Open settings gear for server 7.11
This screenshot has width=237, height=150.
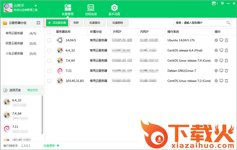click(x=216, y=70)
